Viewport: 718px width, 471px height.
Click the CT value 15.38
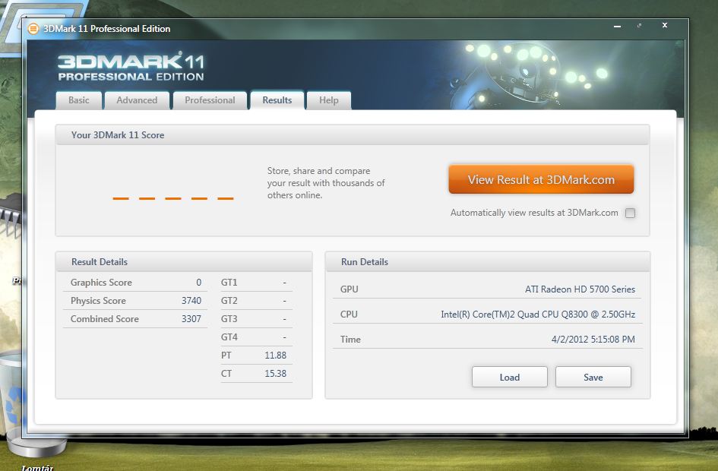pyautogui.click(x=275, y=374)
